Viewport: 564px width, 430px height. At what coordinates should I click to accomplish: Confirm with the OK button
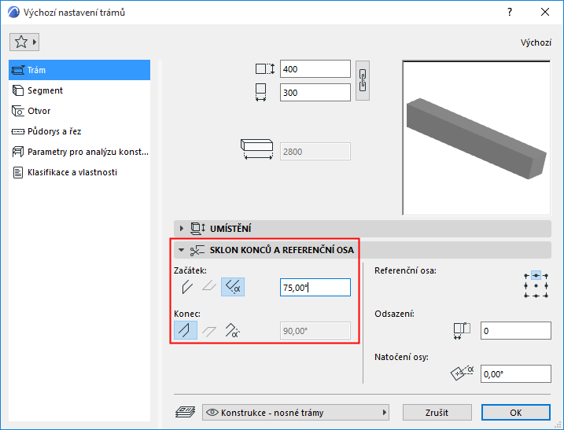tap(516, 413)
